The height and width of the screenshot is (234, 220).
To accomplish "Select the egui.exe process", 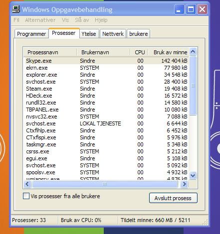I will 106,158.
